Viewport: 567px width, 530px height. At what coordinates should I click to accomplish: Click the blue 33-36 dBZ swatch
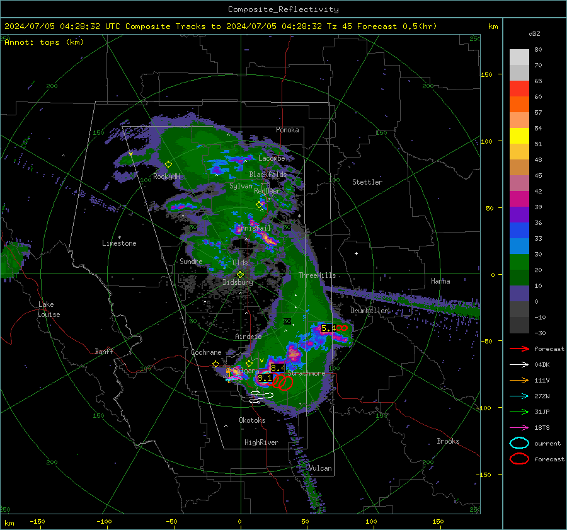pos(519,231)
